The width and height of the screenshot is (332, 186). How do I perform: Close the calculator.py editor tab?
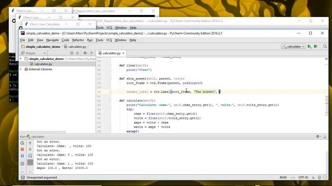(x=123, y=53)
